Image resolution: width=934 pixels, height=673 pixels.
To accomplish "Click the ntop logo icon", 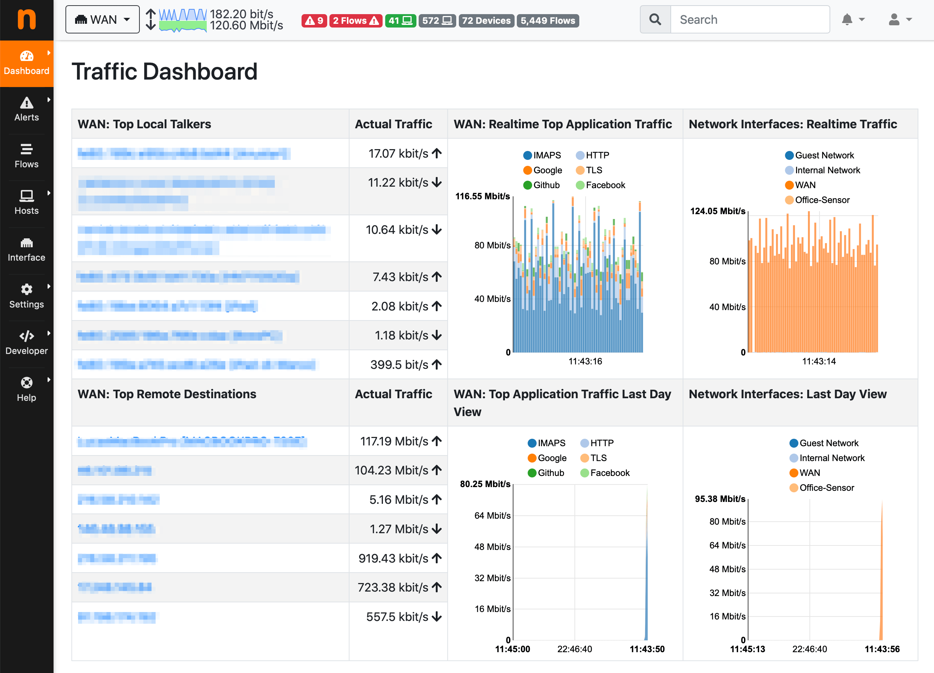I will (x=27, y=19).
